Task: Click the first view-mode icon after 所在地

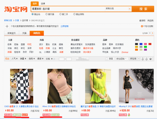Action: [x=143, y=59]
